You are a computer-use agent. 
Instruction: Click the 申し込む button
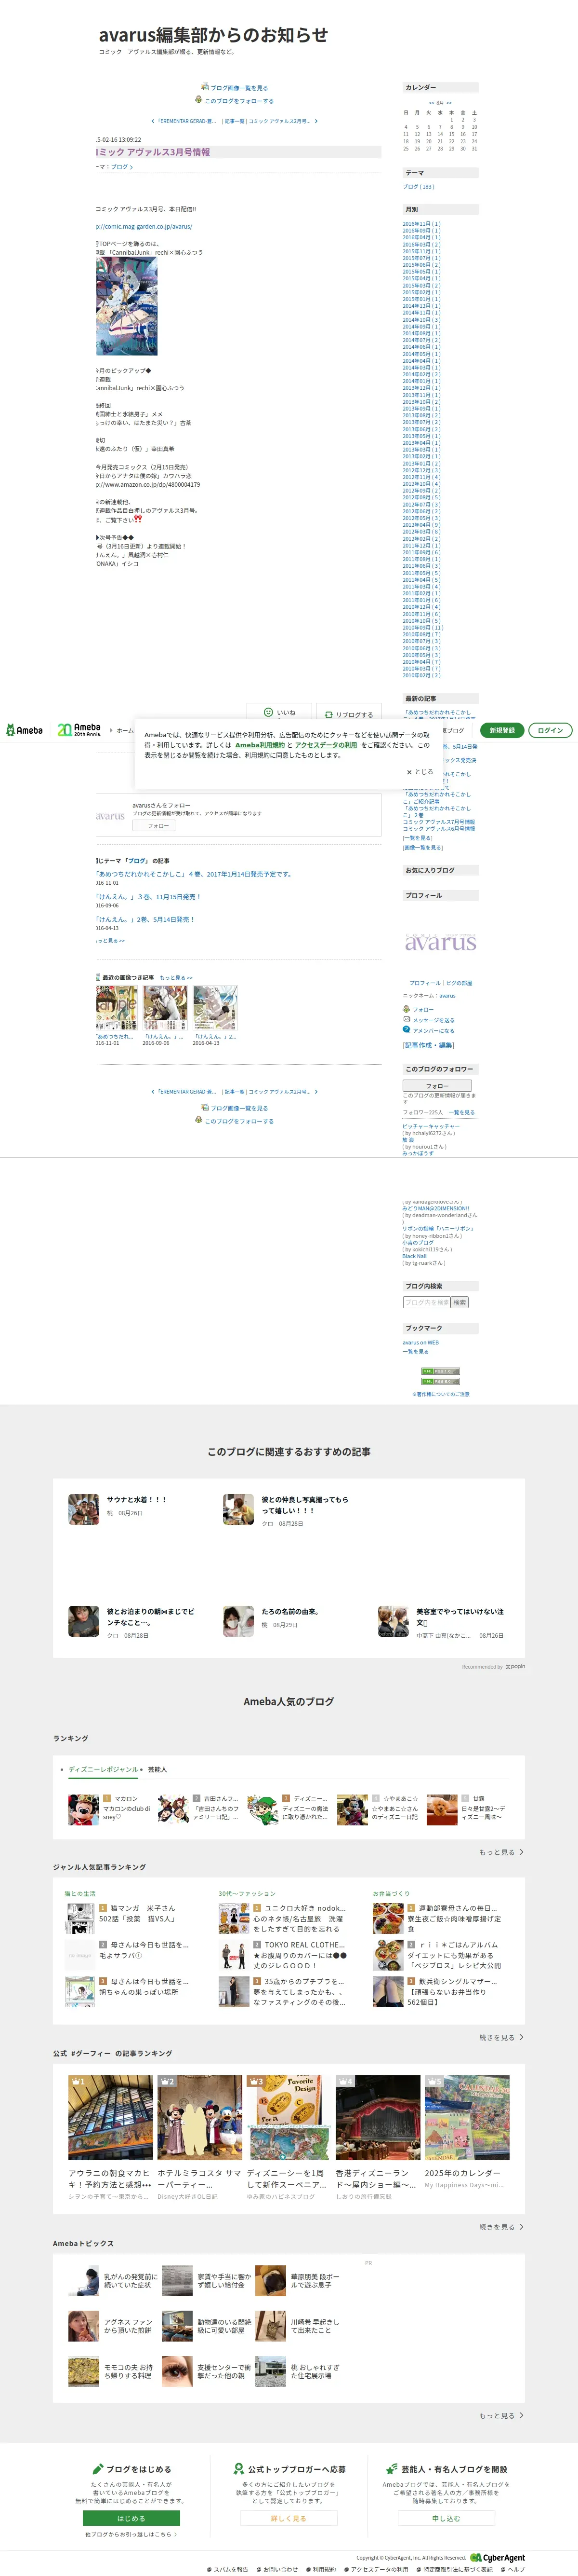point(446,2519)
